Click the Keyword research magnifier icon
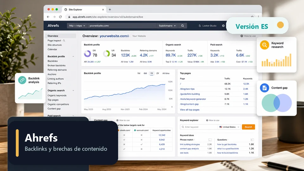 [264, 45]
